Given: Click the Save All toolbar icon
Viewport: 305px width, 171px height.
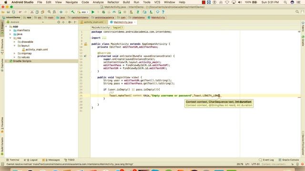Looking at the screenshot, I should tap(8, 12).
